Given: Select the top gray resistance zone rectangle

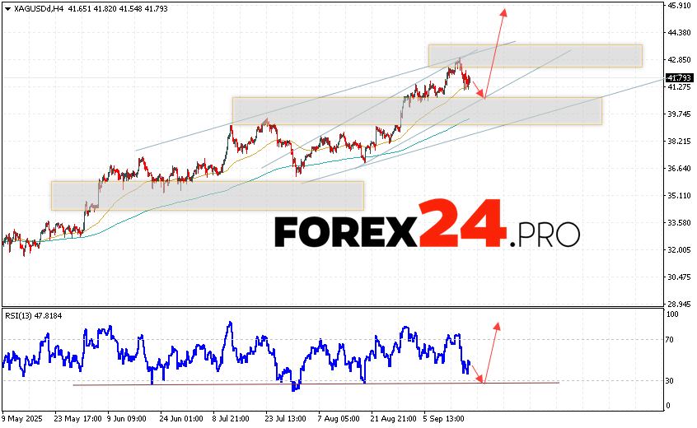Looking at the screenshot, I should 535,55.
